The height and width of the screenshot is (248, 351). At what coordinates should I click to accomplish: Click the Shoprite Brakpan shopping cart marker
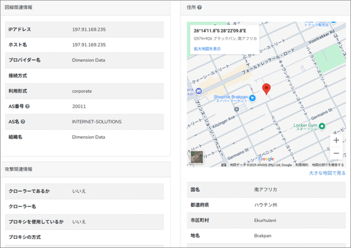[252, 98]
